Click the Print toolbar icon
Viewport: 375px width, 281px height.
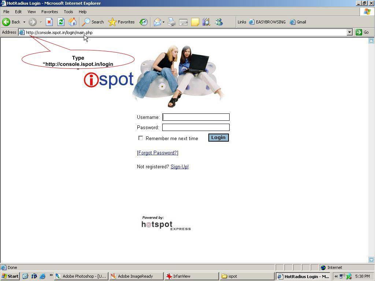tap(172, 22)
